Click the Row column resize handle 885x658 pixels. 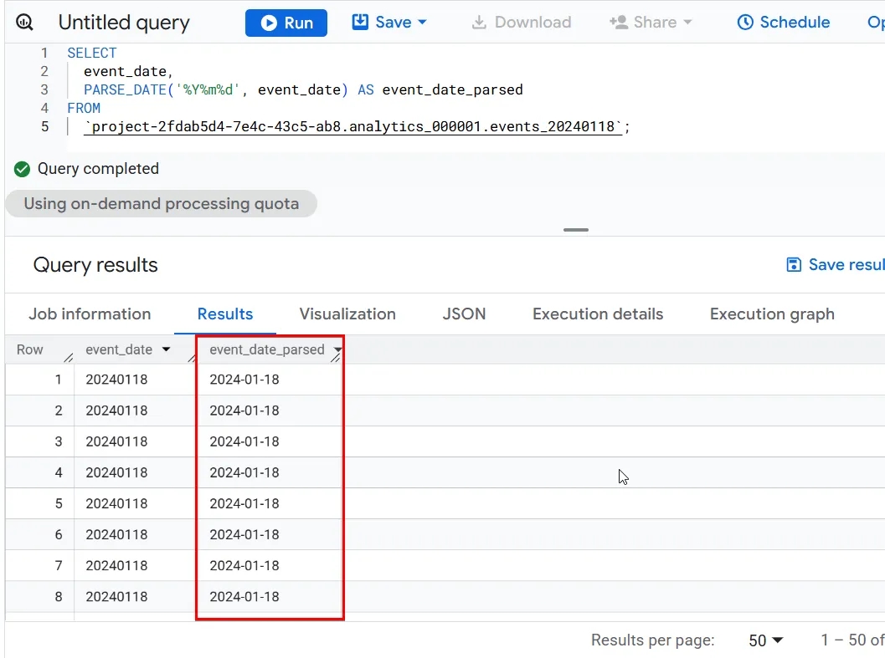pos(69,358)
